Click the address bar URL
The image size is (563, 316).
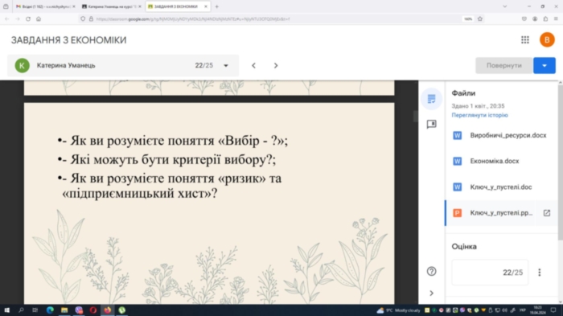[x=193, y=19]
